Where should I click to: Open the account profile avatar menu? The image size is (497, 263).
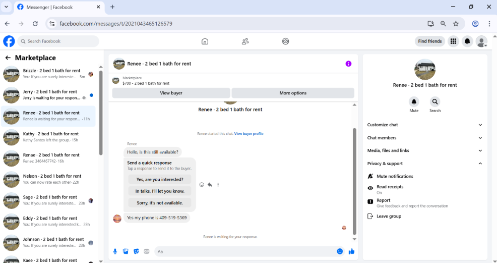point(481,41)
